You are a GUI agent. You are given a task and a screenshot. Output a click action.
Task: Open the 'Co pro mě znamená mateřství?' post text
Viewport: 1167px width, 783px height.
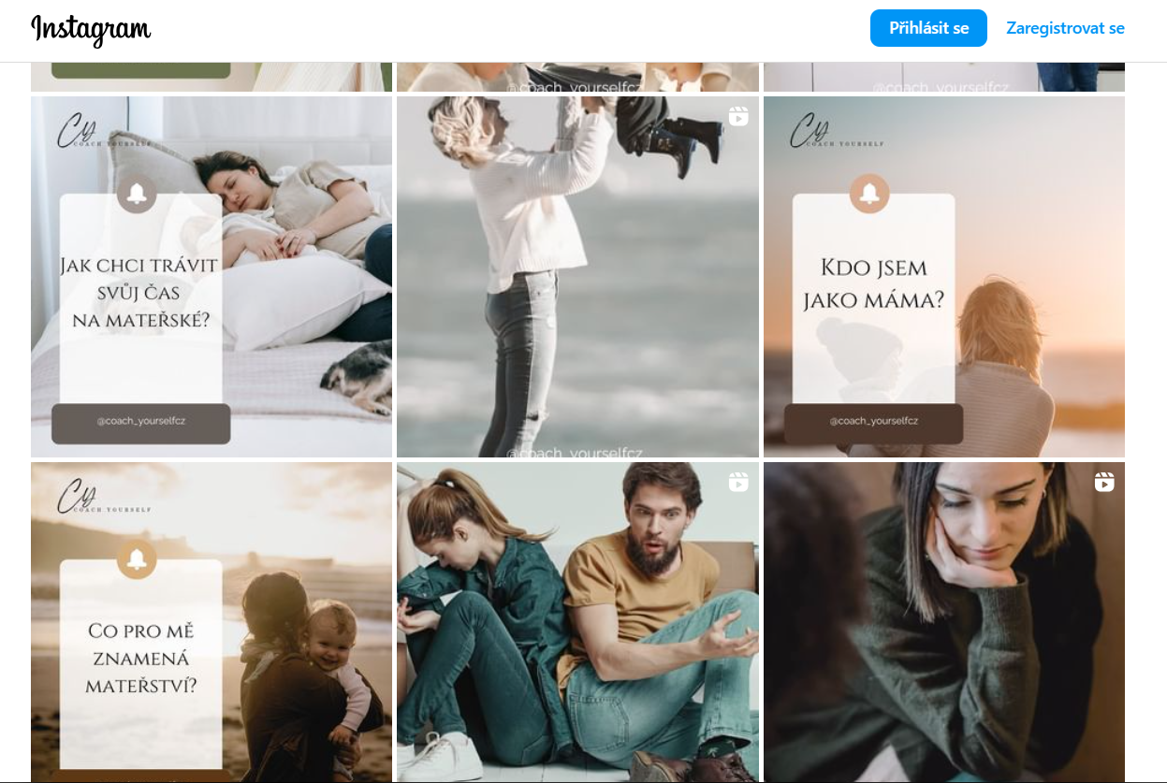[x=139, y=658]
